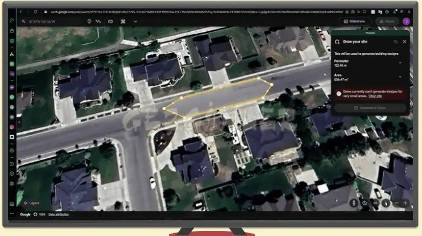Viewport: 422px width, 236px height.
Task: Click the 100% loading indicator
Action: 39,214
